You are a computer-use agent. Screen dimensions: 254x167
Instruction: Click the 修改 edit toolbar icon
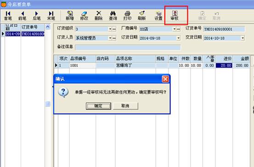click(x=84, y=16)
